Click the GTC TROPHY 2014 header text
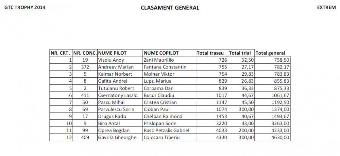This screenshot has width=340, height=156. pyautogui.click(x=25, y=7)
